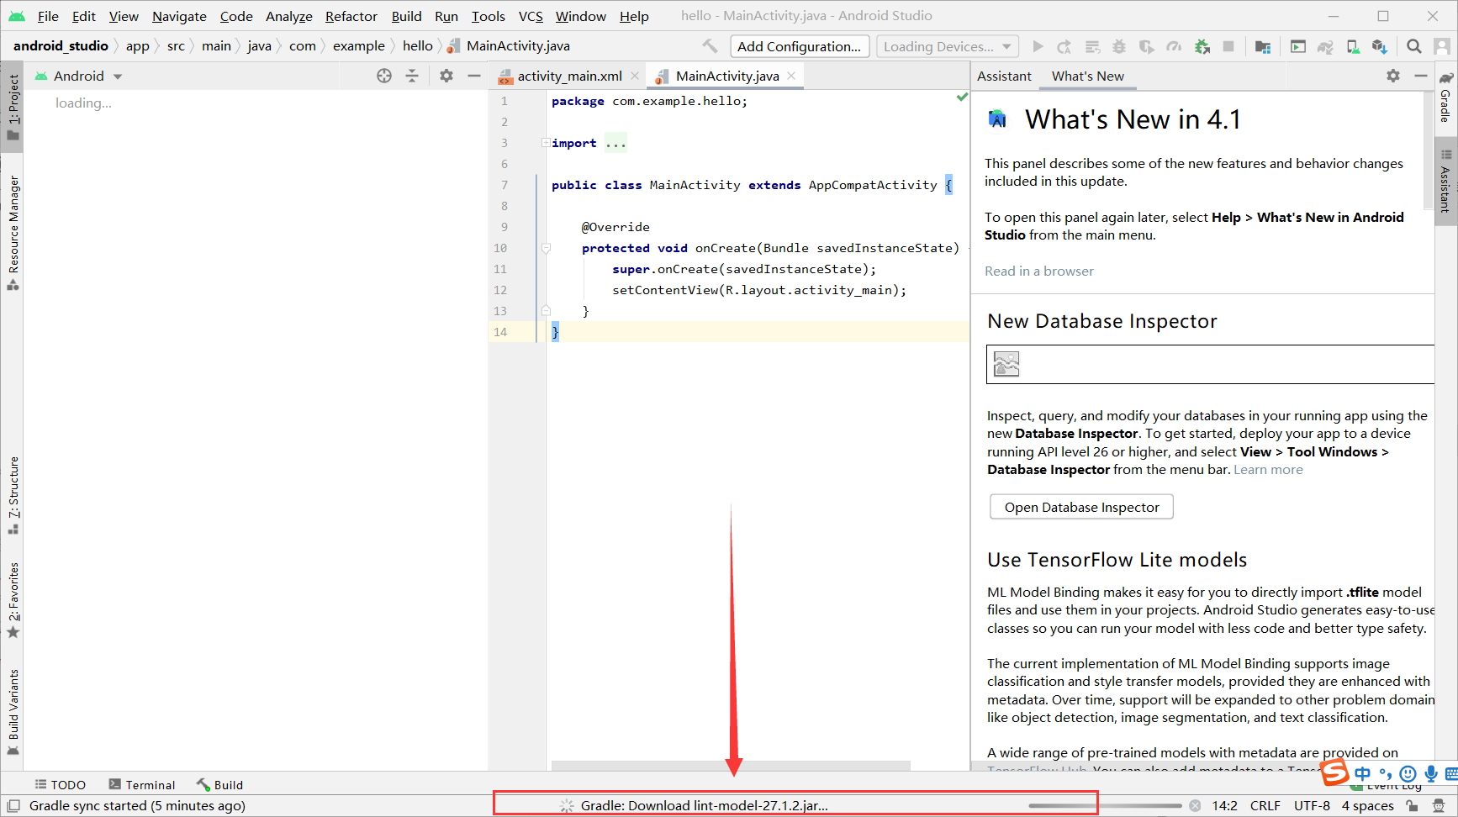Switch to activity_main.xml tab

(569, 76)
